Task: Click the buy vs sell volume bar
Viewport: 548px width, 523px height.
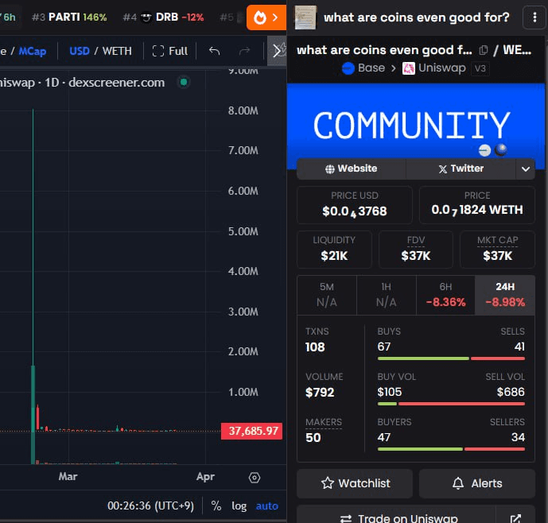Action: (x=451, y=404)
